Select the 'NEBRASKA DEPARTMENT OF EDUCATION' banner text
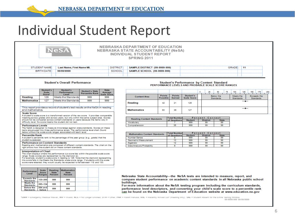 pyautogui.click(x=111, y=9)
